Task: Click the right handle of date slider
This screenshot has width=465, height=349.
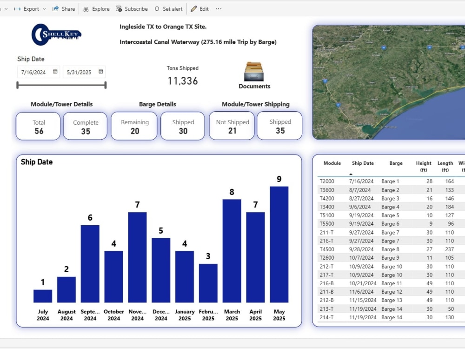Action: (106, 85)
